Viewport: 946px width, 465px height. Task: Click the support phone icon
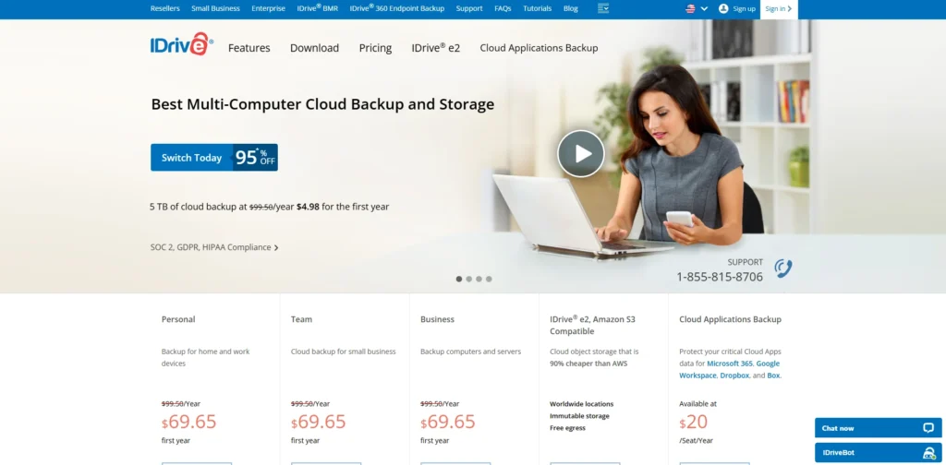click(783, 268)
